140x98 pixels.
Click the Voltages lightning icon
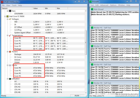click(x=10, y=19)
